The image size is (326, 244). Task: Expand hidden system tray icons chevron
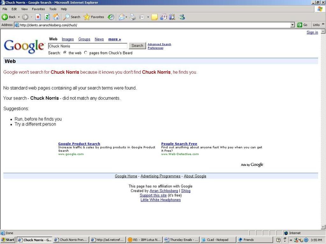point(291,240)
